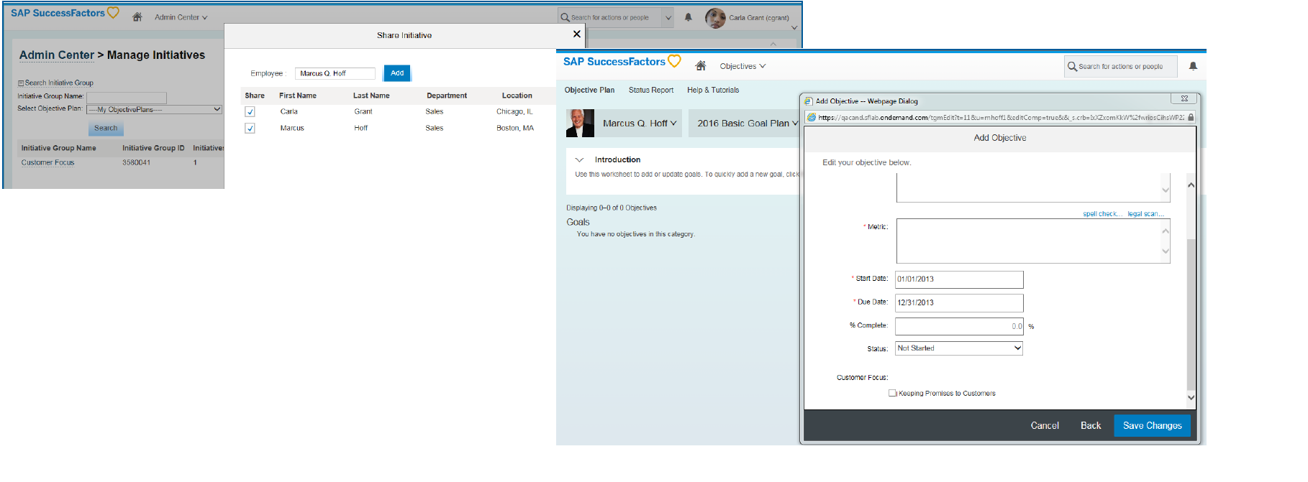This screenshot has width=1308, height=482.
Task: Open the SAP SuccessFactors logo in the Admin Center window
Action: click(65, 13)
